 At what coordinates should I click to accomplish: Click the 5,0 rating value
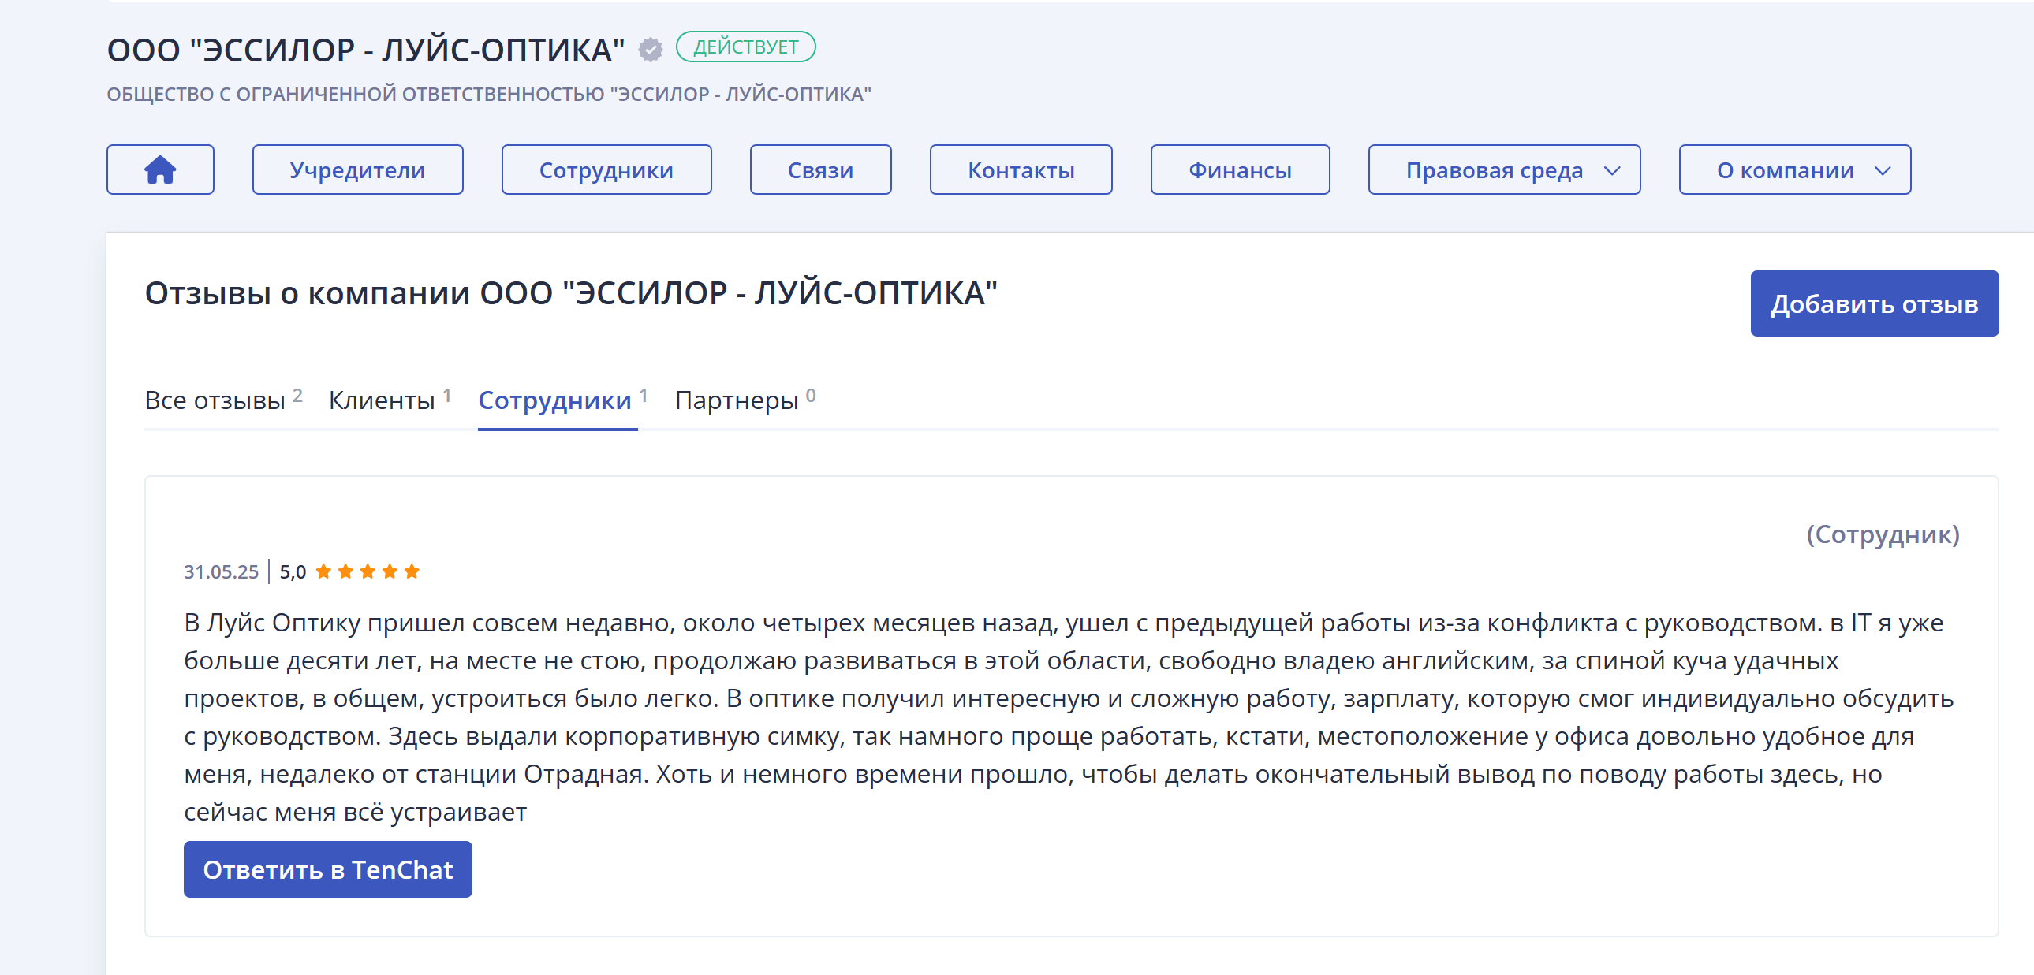[x=293, y=572]
